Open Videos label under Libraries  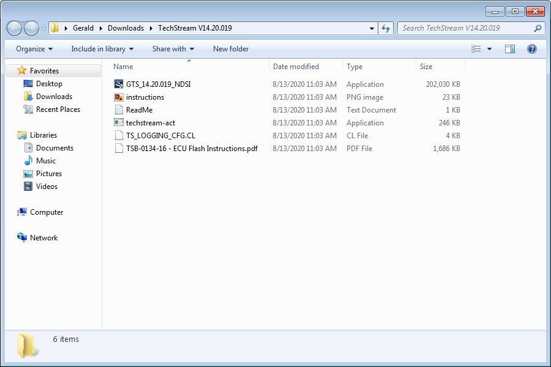pyautogui.click(x=47, y=186)
